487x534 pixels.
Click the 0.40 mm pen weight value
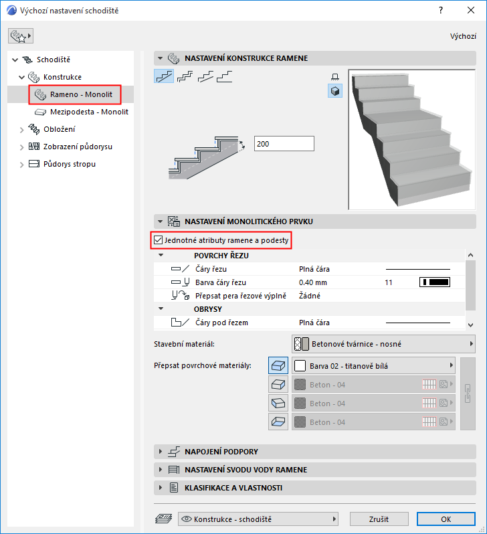[313, 282]
